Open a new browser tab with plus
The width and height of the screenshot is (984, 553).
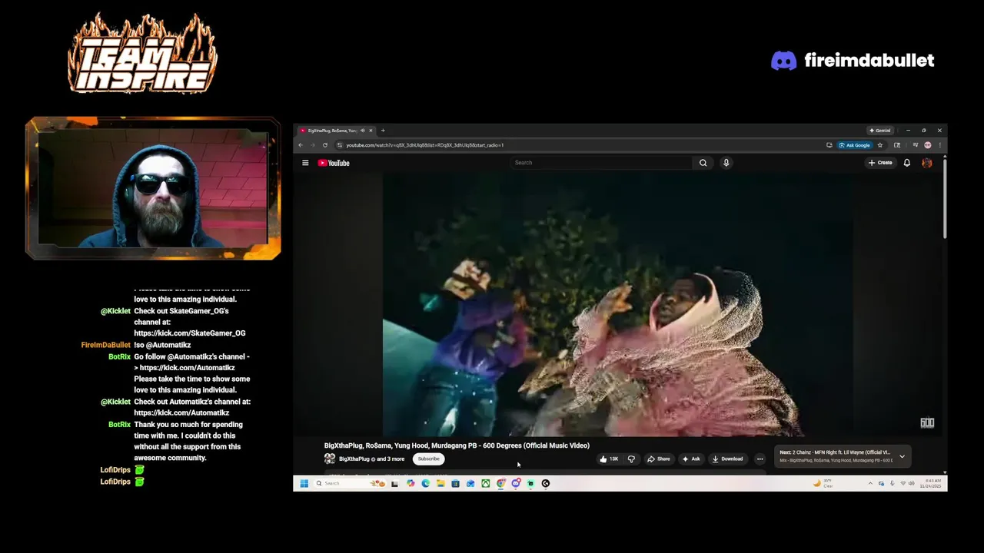point(383,131)
